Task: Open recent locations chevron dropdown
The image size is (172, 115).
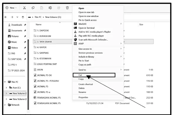Action: 17,17
